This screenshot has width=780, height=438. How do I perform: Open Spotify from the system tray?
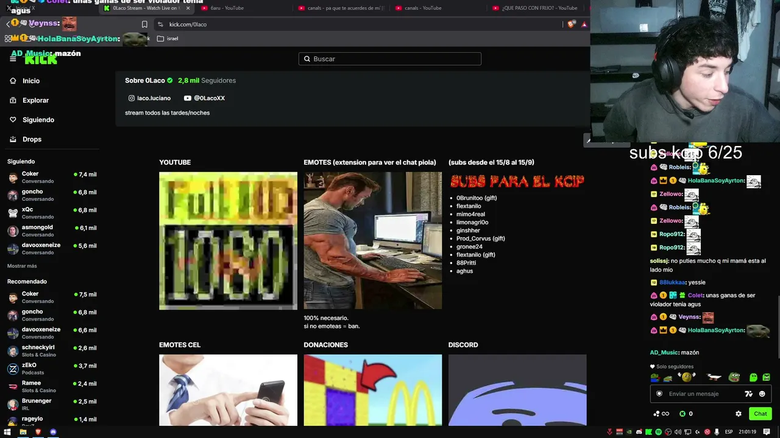658,432
